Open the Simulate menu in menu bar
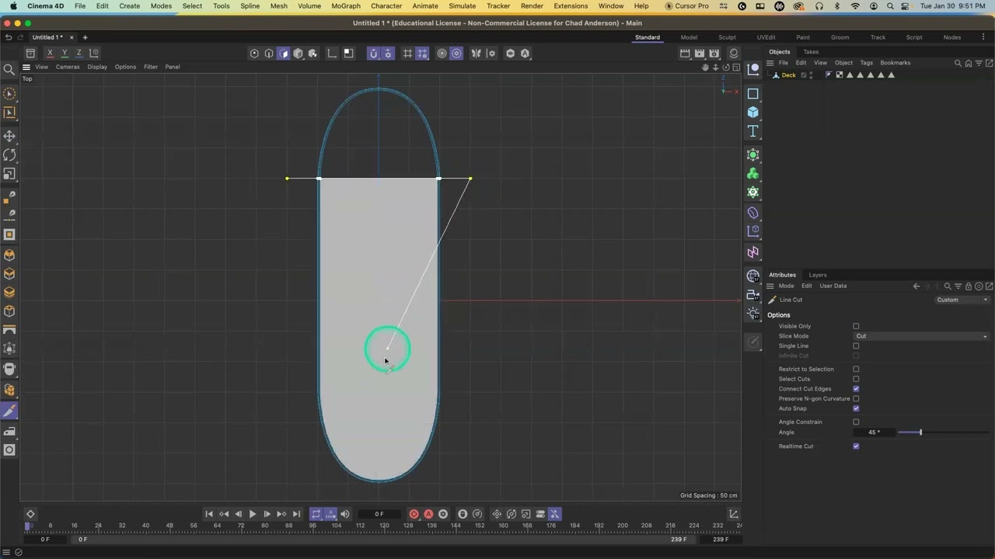This screenshot has width=995, height=559. (x=462, y=5)
